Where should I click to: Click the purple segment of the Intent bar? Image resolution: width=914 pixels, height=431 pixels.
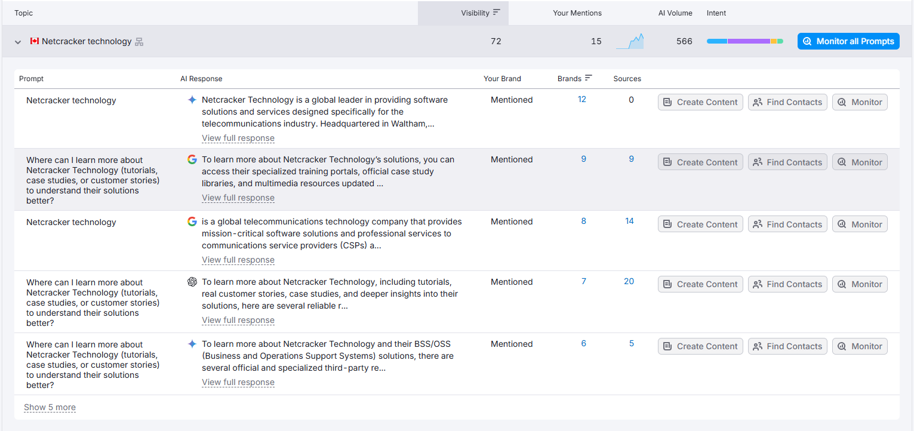click(x=749, y=41)
